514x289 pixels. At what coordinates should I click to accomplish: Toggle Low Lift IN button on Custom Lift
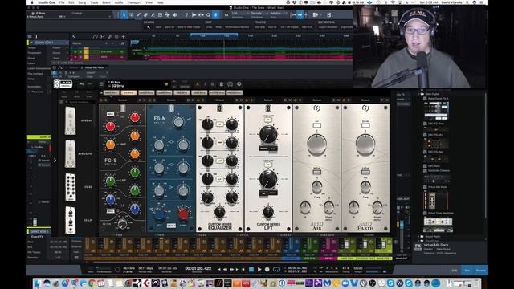click(268, 165)
